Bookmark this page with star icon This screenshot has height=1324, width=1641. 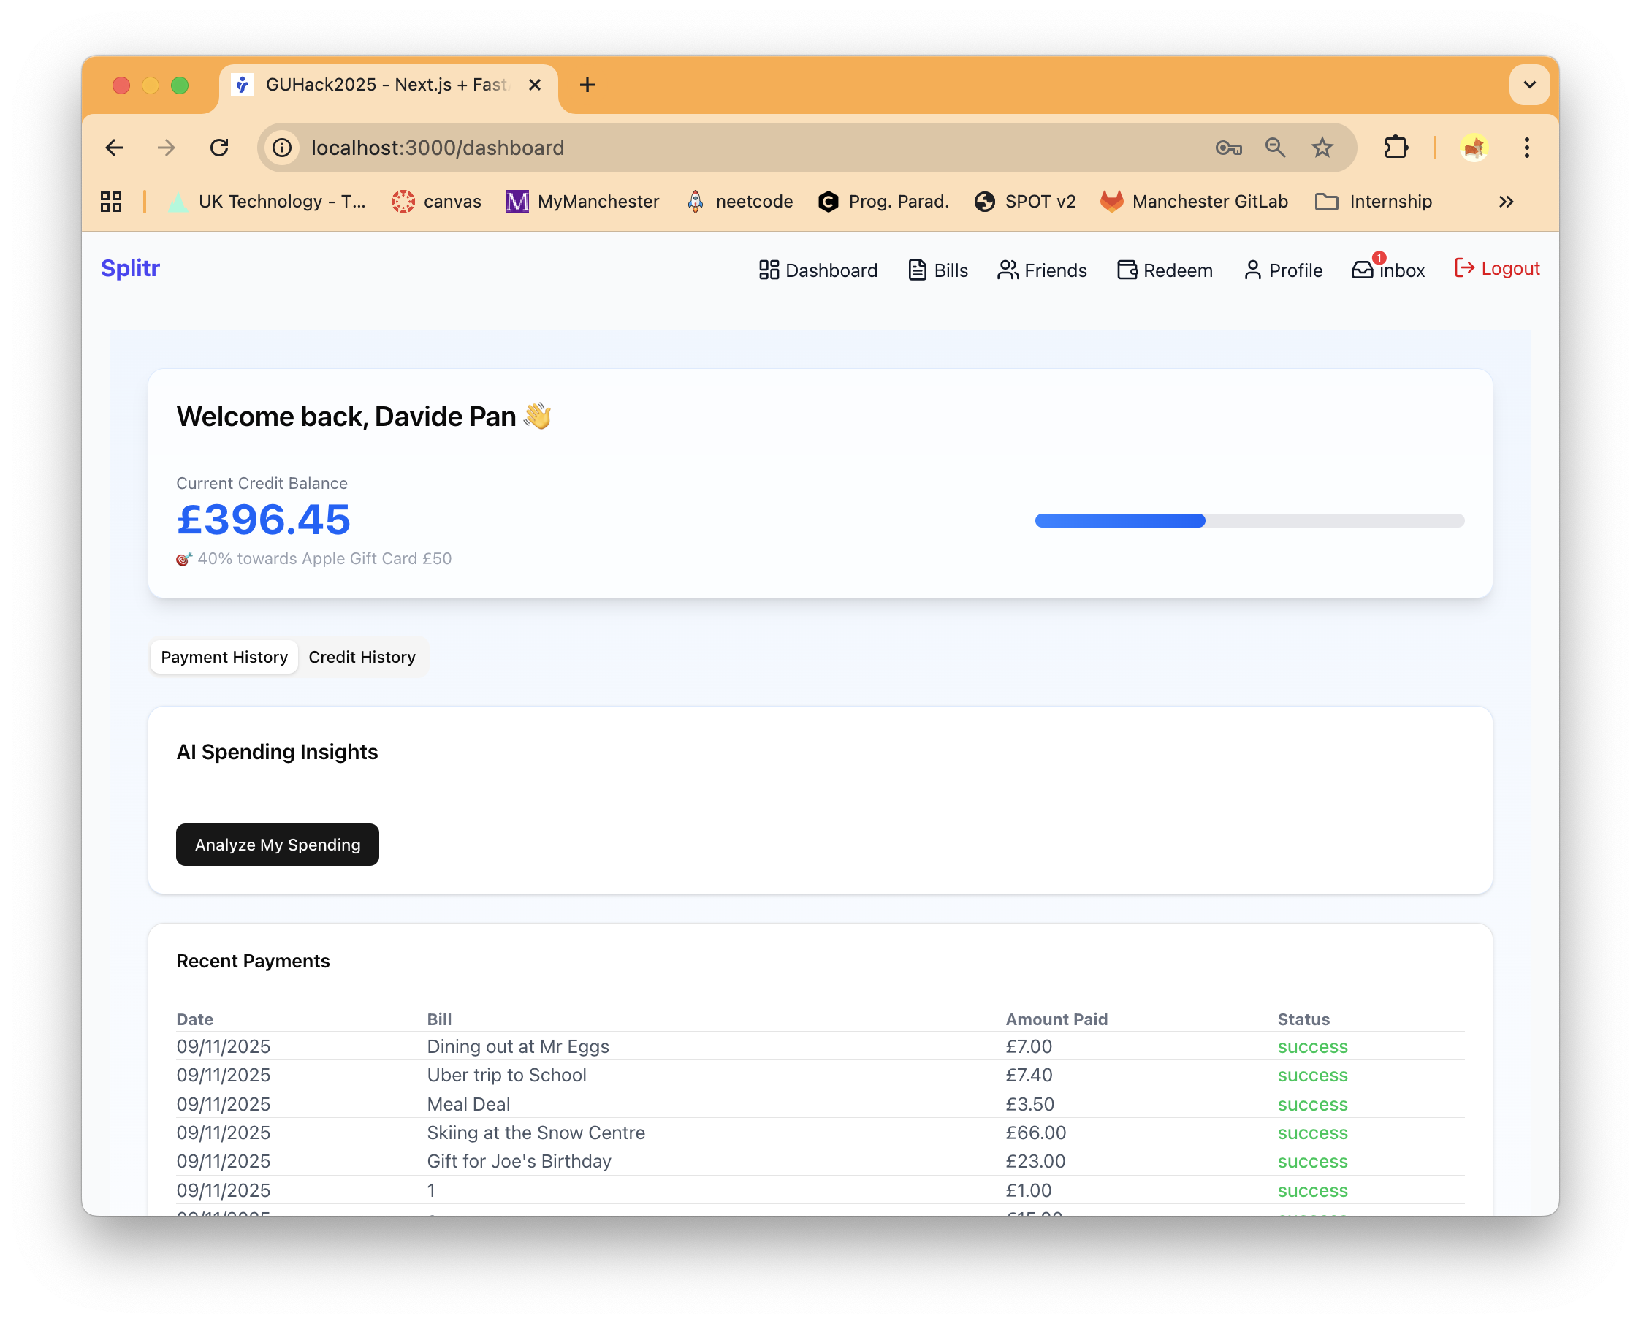(x=1322, y=147)
